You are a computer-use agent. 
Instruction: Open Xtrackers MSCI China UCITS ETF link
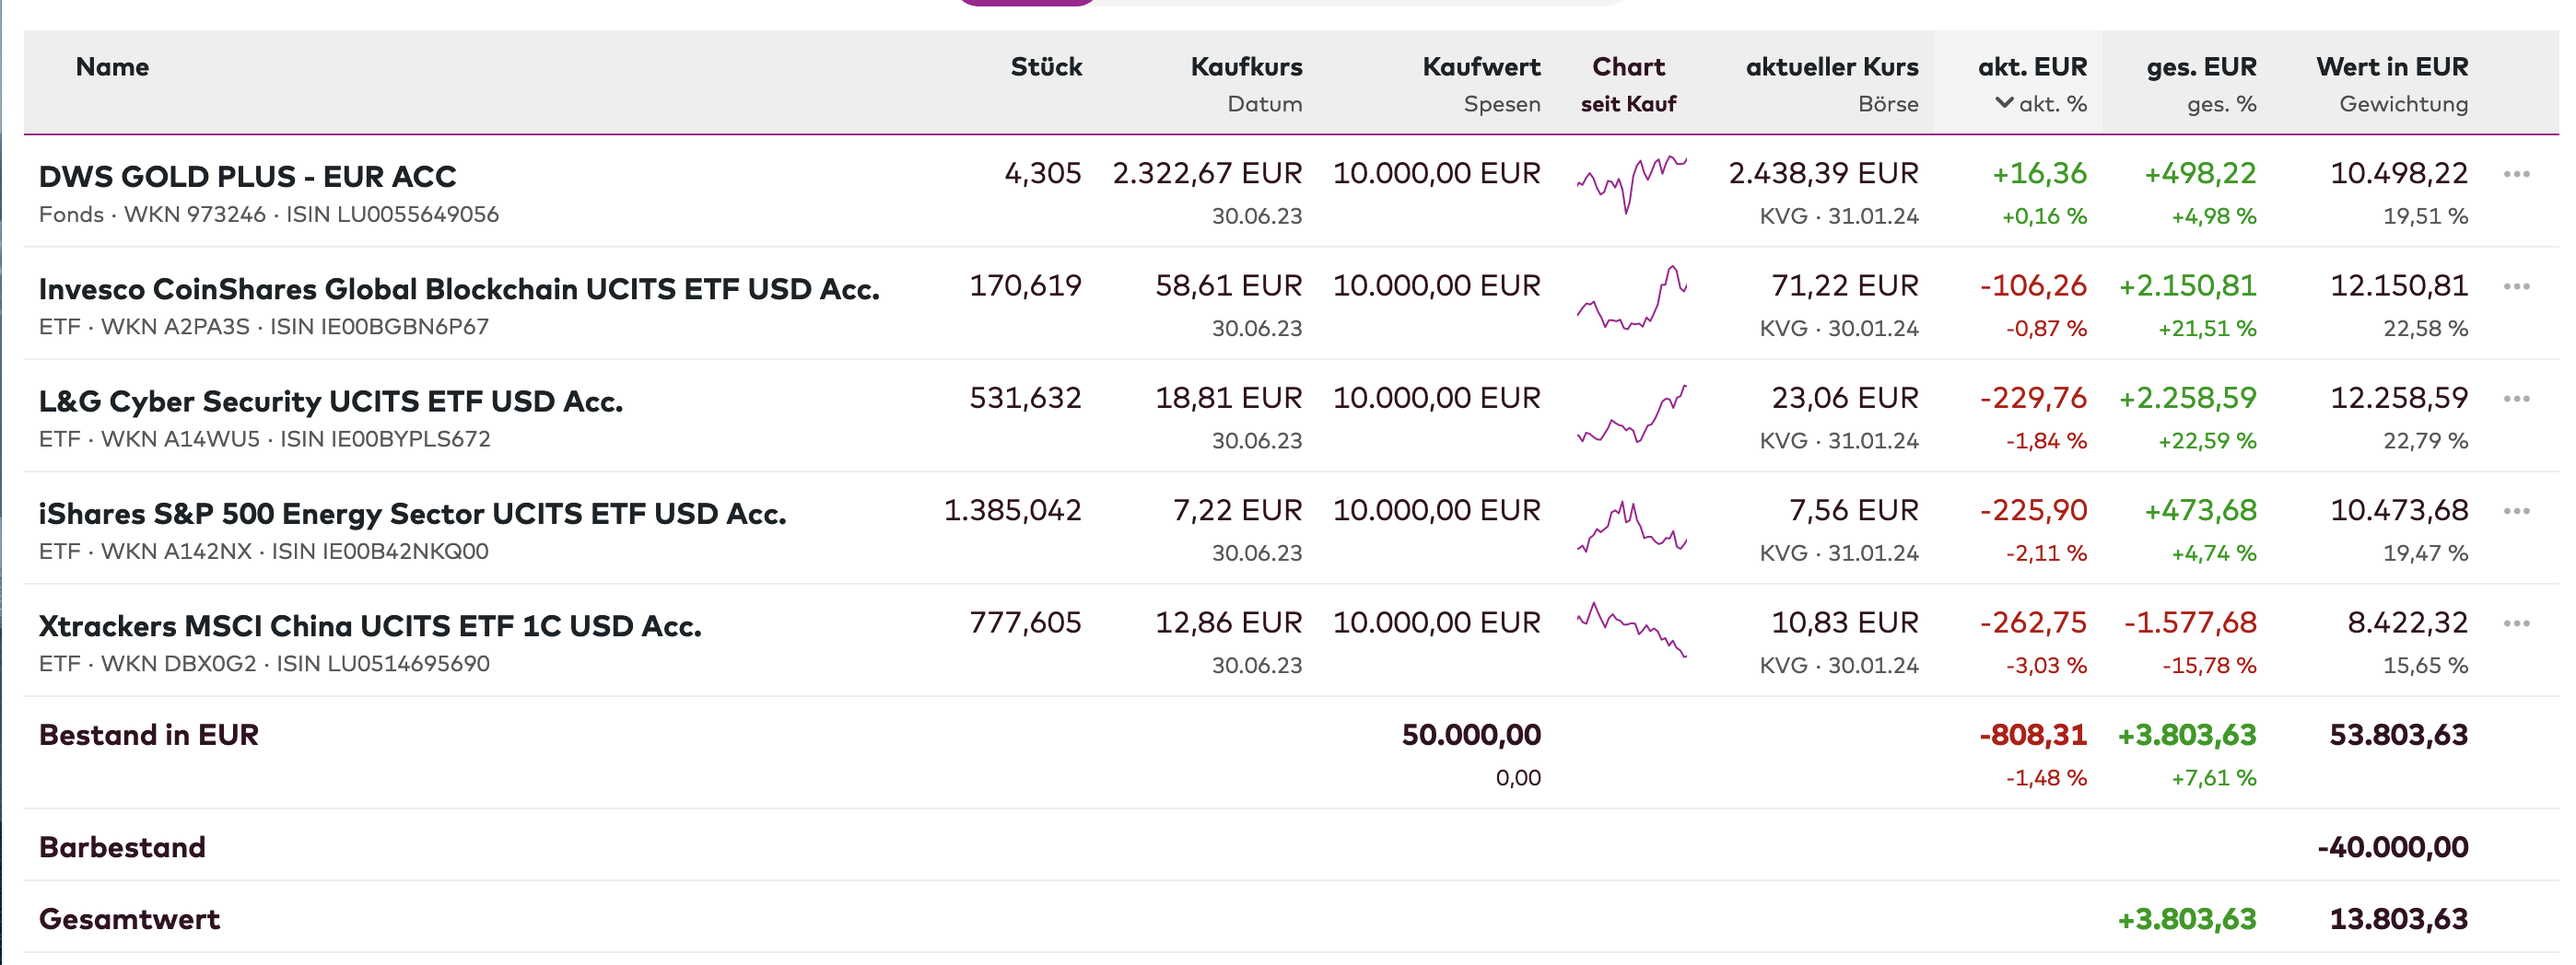370,626
